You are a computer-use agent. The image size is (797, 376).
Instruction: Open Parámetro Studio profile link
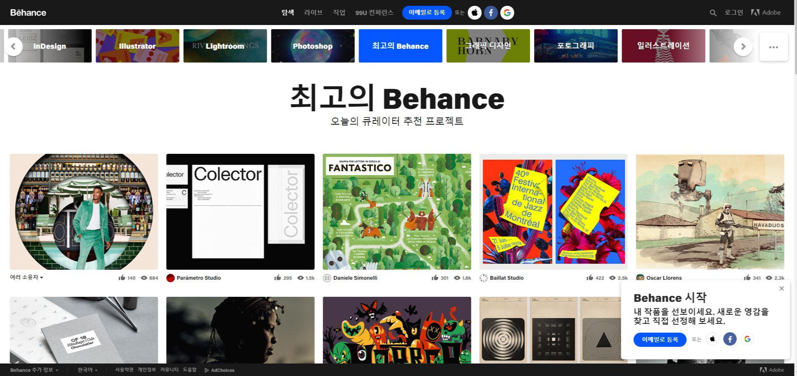pos(199,278)
